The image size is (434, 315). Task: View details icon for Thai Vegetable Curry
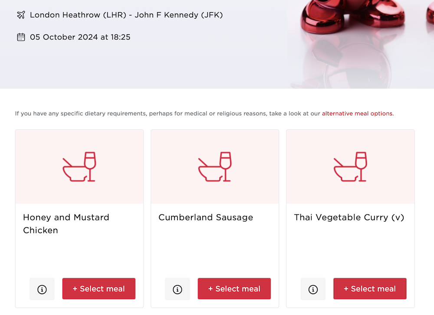point(313,289)
